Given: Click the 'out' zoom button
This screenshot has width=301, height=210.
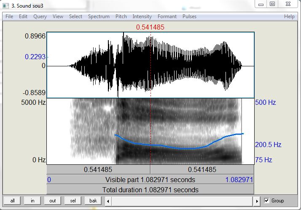Looking at the screenshot, I should click(52, 201).
